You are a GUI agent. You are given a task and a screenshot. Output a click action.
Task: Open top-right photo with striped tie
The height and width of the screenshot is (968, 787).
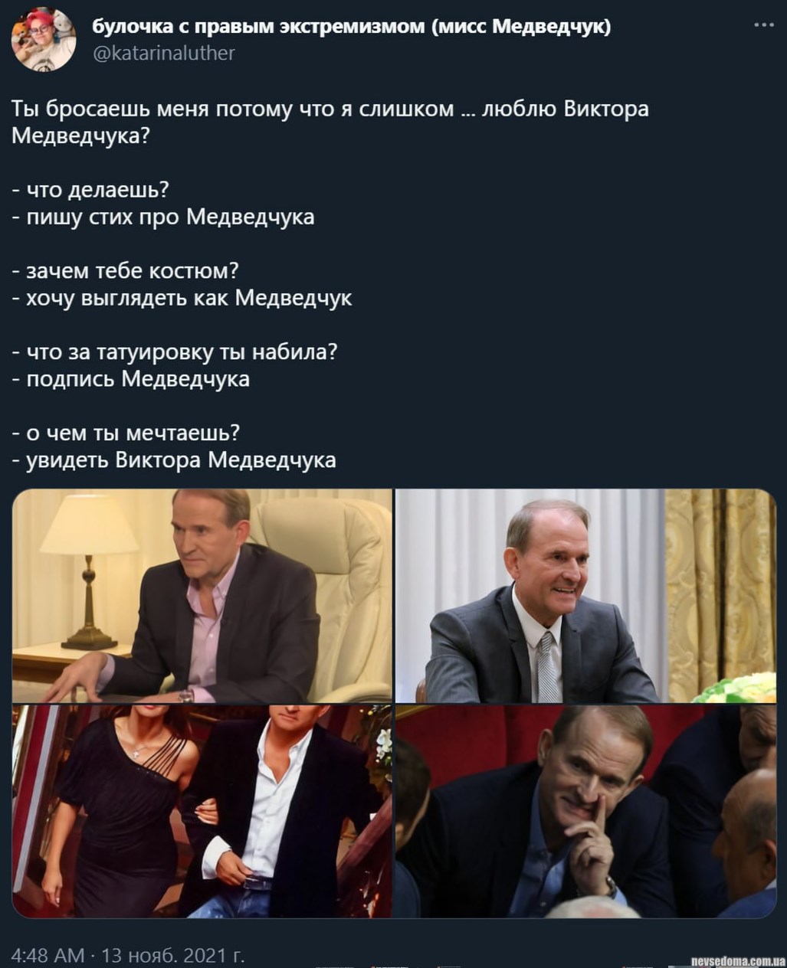pyautogui.click(x=586, y=596)
